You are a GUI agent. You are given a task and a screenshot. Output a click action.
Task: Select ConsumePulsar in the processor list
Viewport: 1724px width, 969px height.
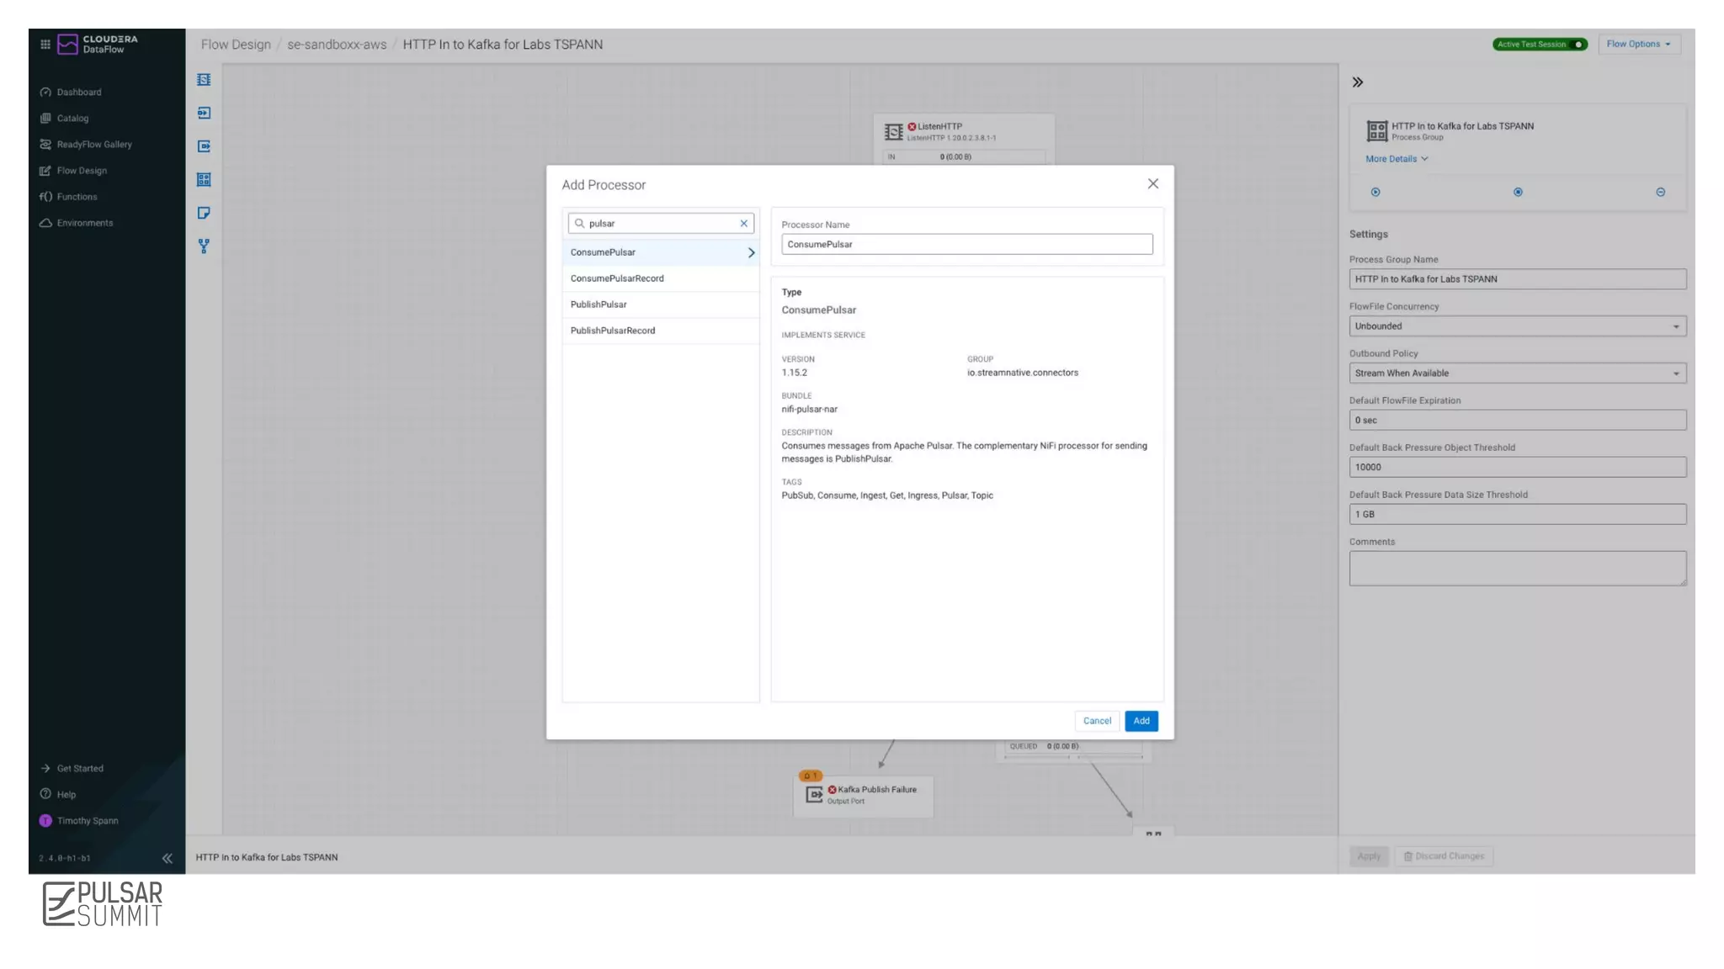[x=661, y=252]
